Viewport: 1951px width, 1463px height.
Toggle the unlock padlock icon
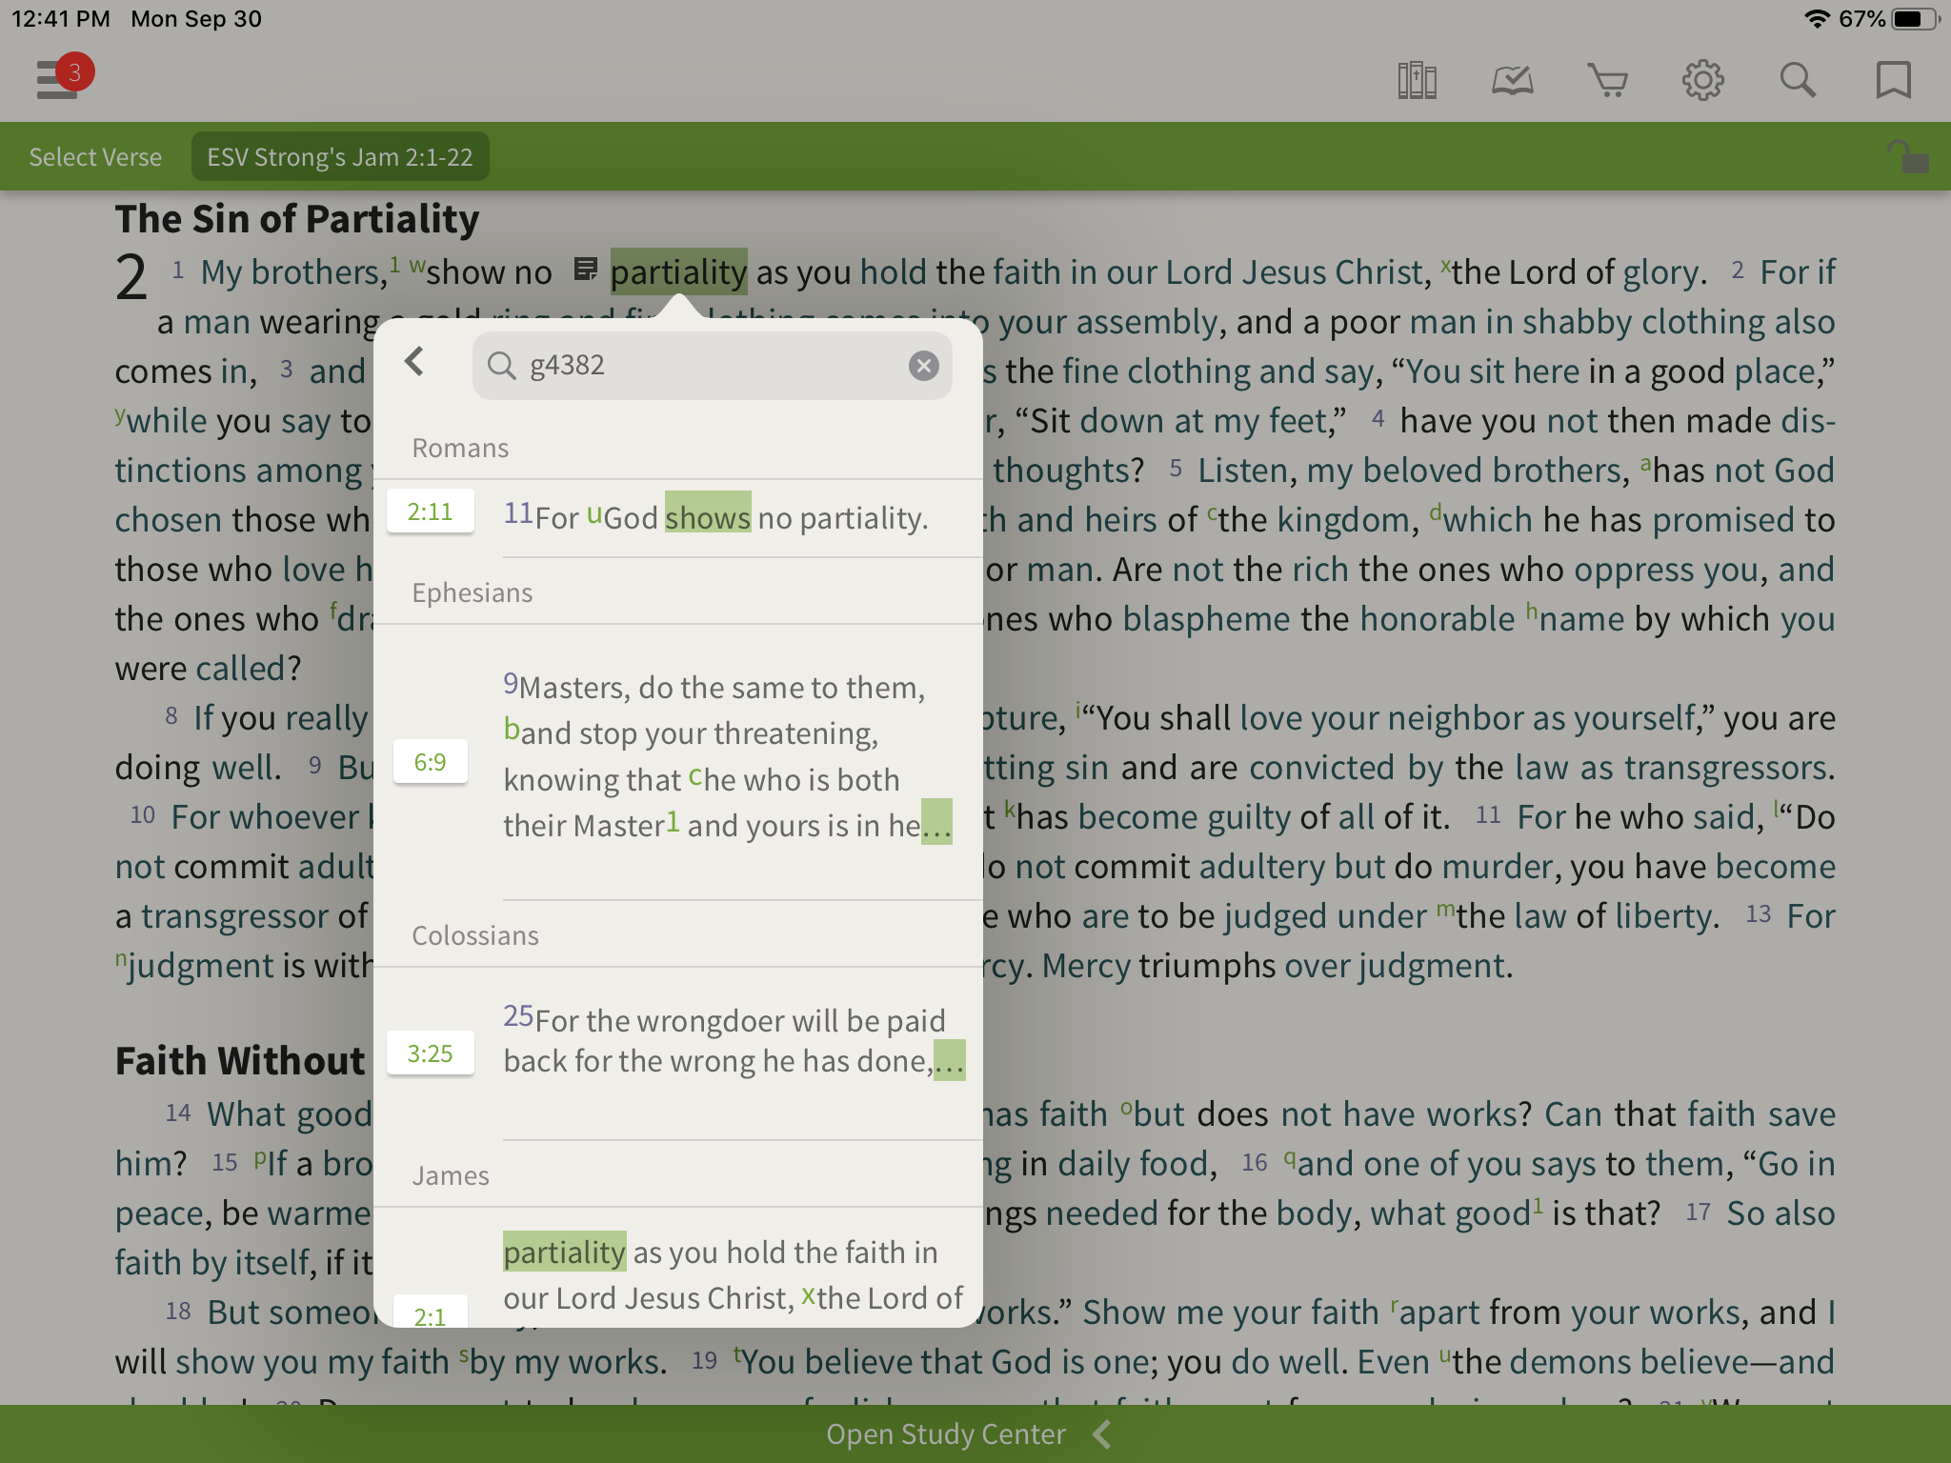1907,156
